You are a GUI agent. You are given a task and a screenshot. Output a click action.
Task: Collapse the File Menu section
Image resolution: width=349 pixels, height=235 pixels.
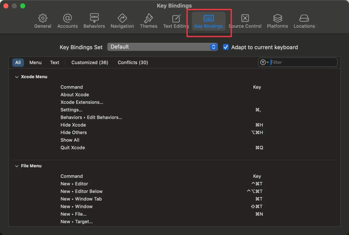pos(17,166)
